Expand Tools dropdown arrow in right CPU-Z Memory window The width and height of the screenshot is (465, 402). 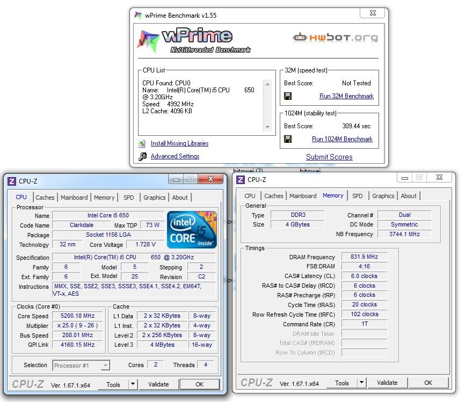pos(361,383)
